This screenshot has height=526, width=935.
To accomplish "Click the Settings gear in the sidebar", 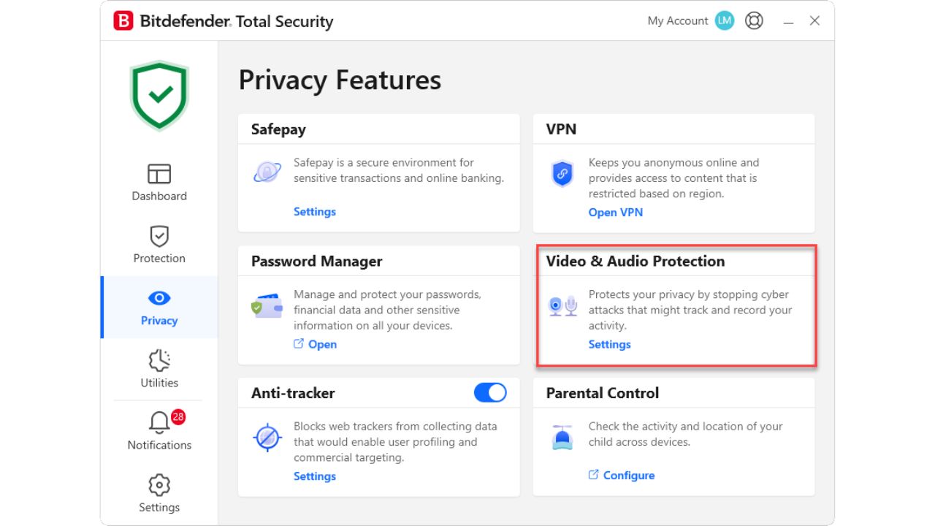I will coord(159,484).
